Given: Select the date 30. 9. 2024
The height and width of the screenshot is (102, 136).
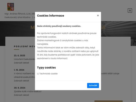Looking at the screenshot, I should pos(20,88).
